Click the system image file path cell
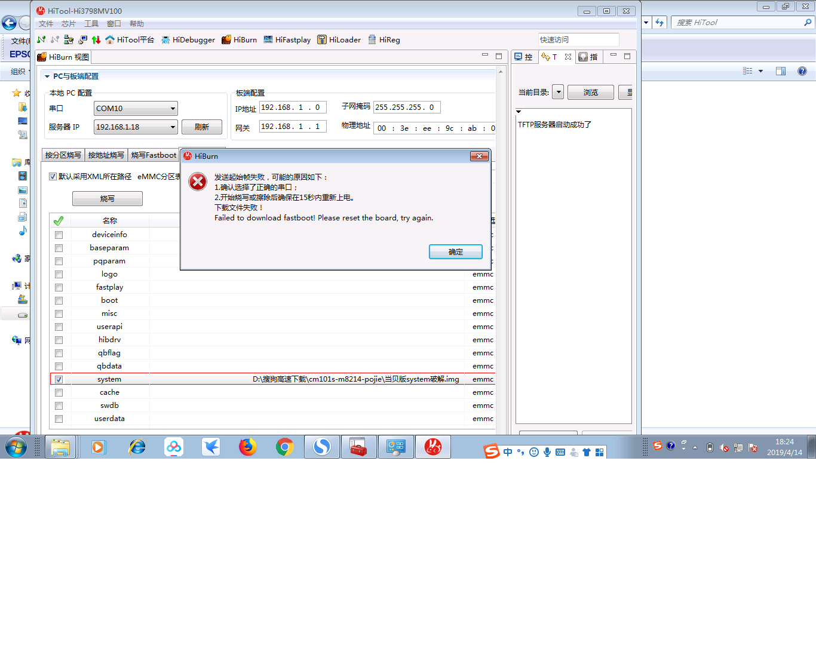This screenshot has height=645, width=816. (x=307, y=379)
